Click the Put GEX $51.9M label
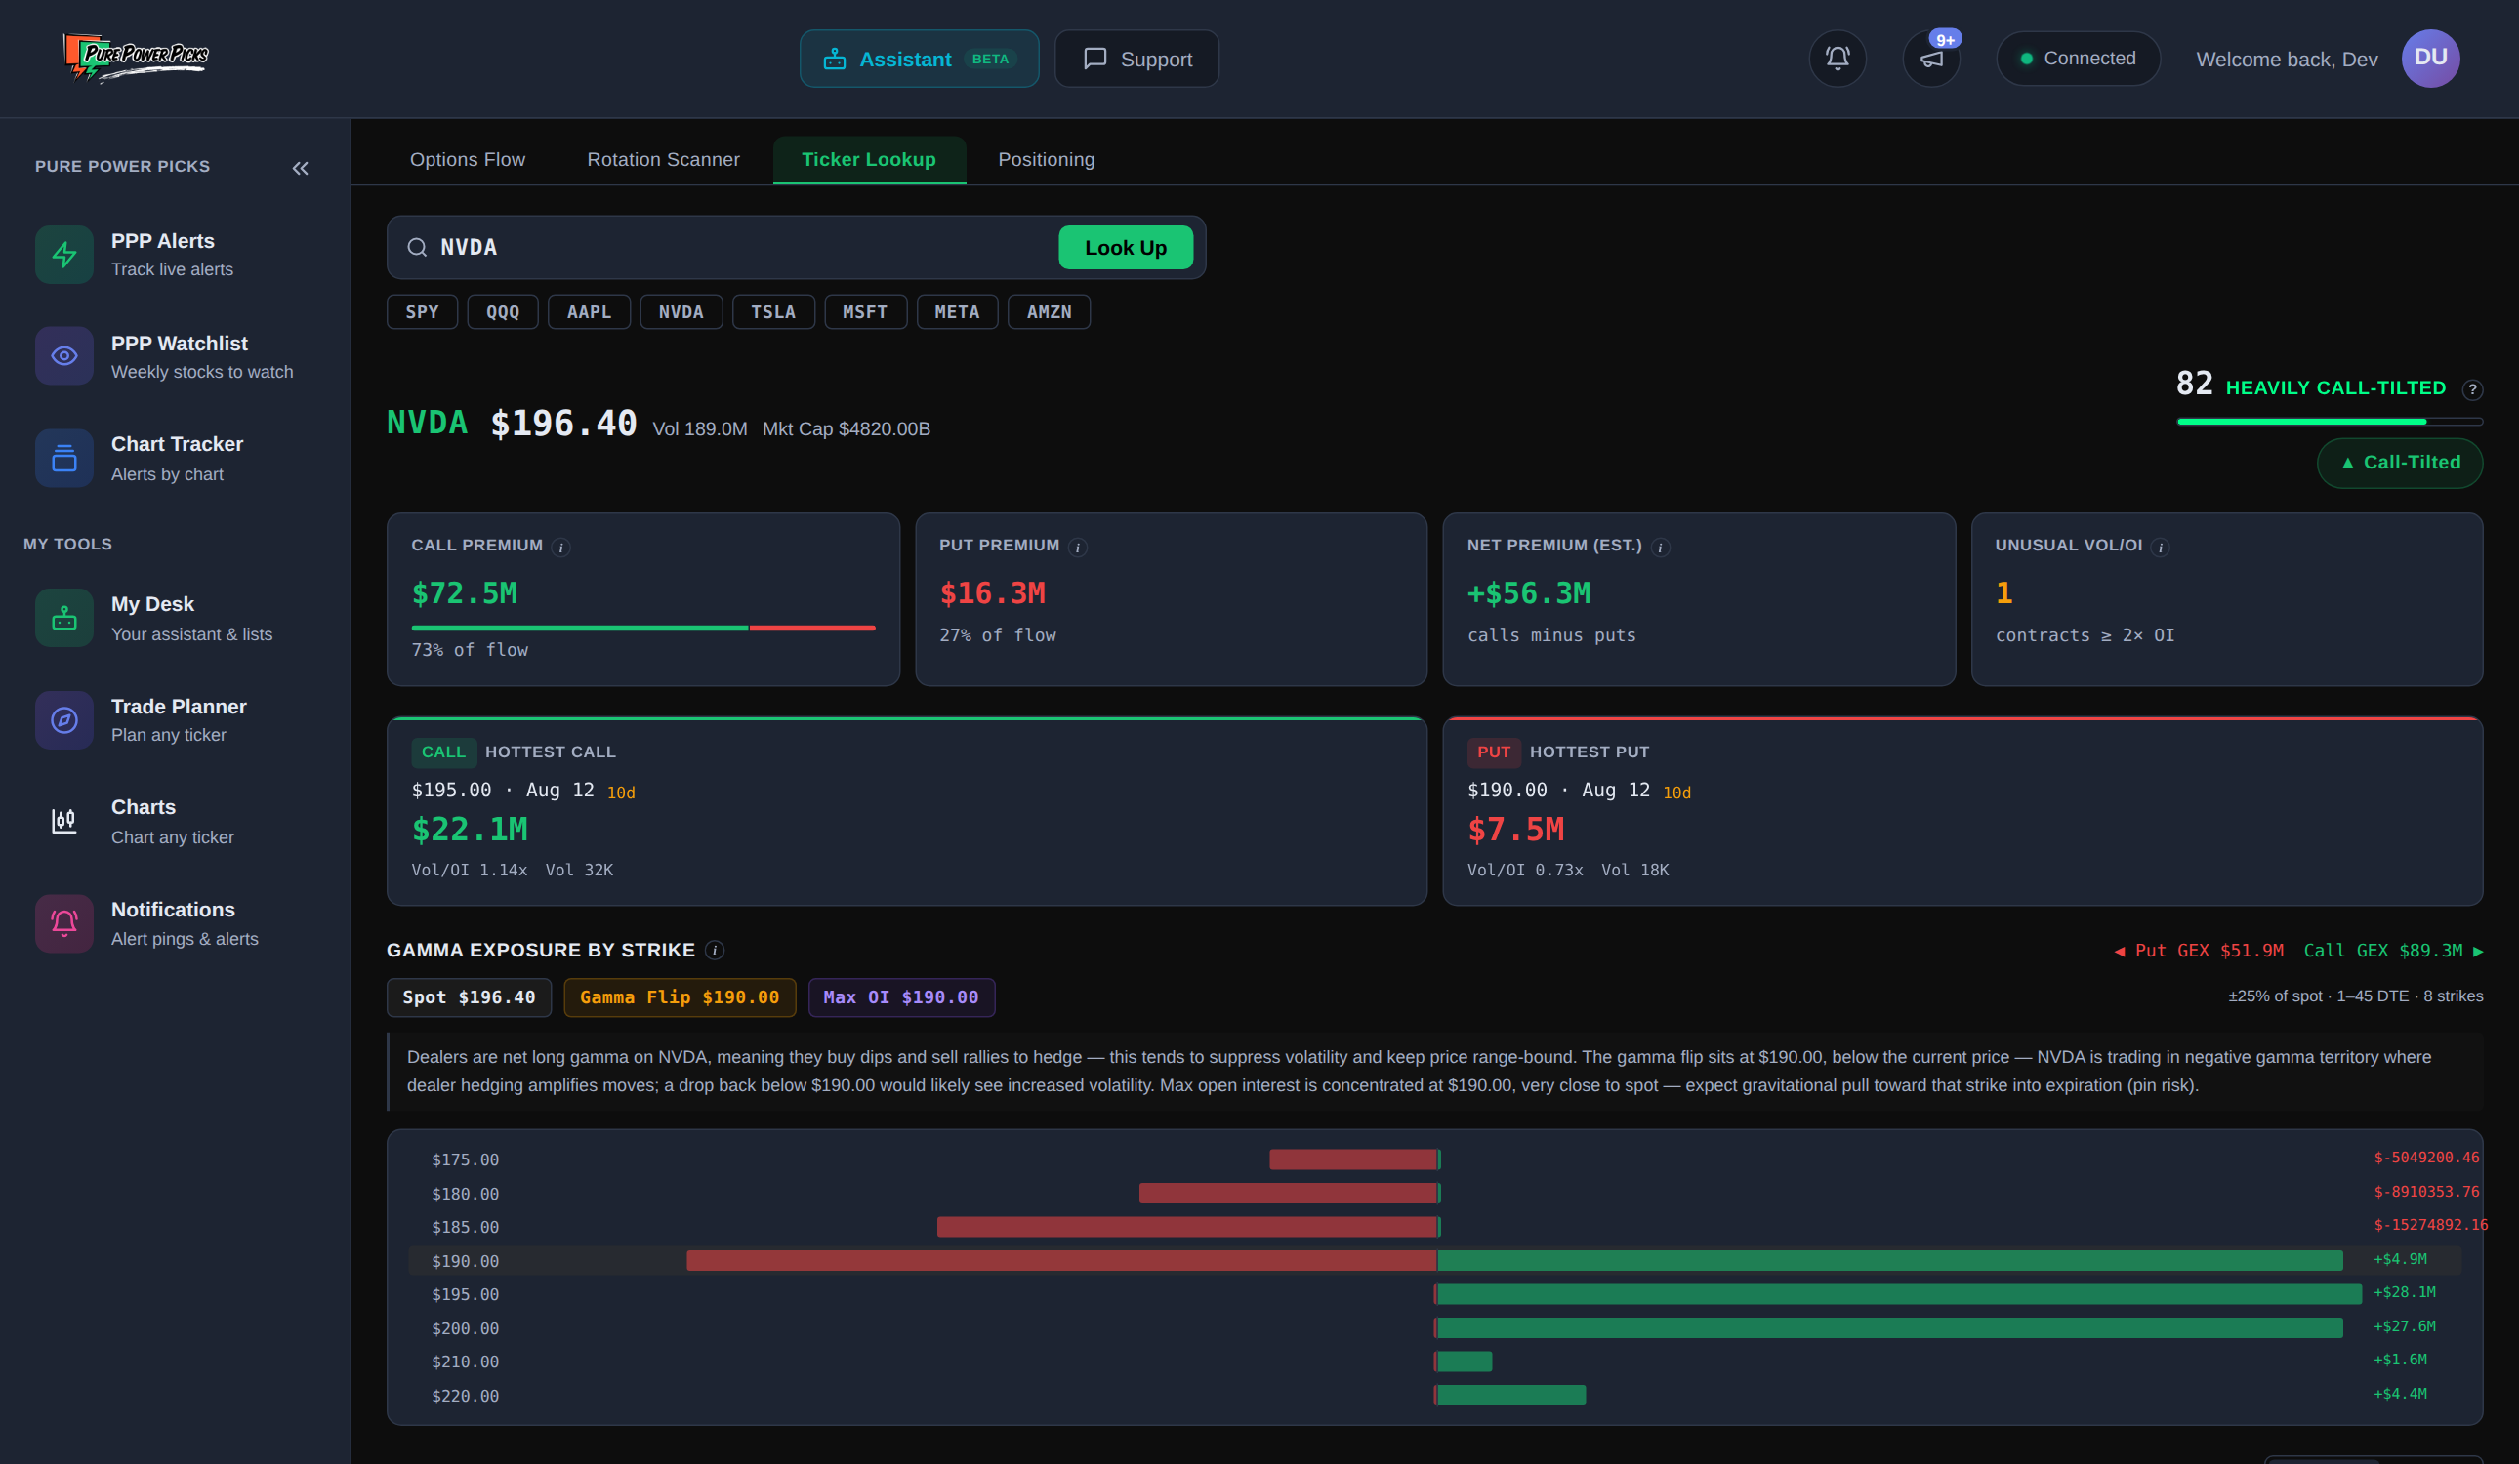Image resolution: width=2519 pixels, height=1464 pixels. [x=2198, y=951]
